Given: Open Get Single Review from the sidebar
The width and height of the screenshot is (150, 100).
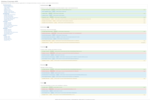Looking at the screenshot, I should point(8,33).
